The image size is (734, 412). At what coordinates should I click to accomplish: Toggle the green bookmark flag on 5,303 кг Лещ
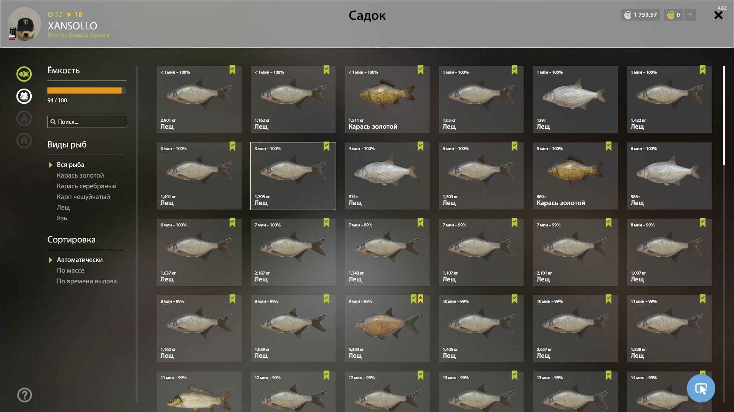pyautogui.click(x=414, y=299)
